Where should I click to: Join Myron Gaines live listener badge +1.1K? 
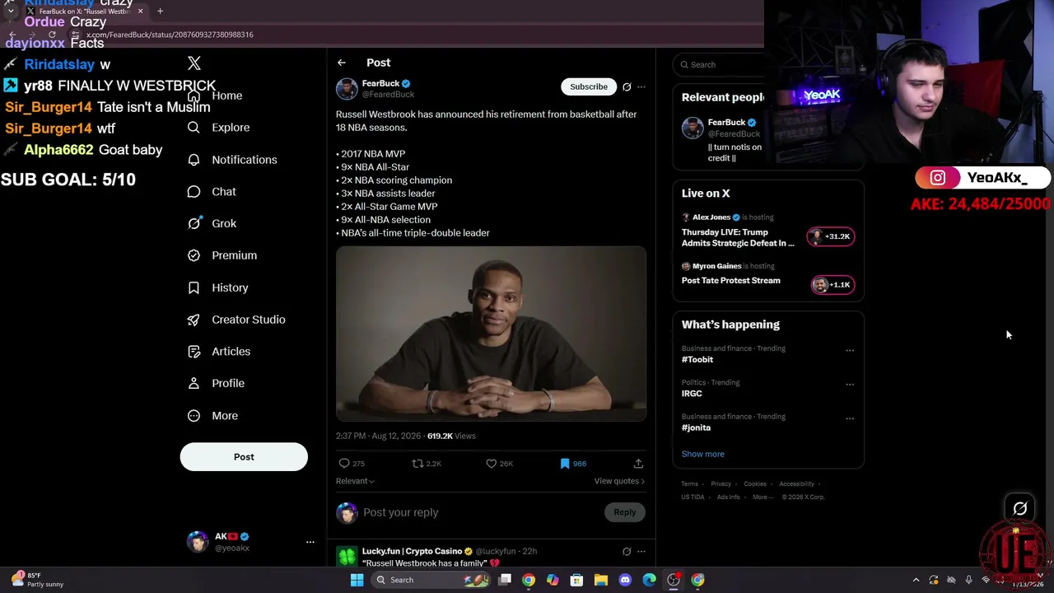click(x=832, y=285)
